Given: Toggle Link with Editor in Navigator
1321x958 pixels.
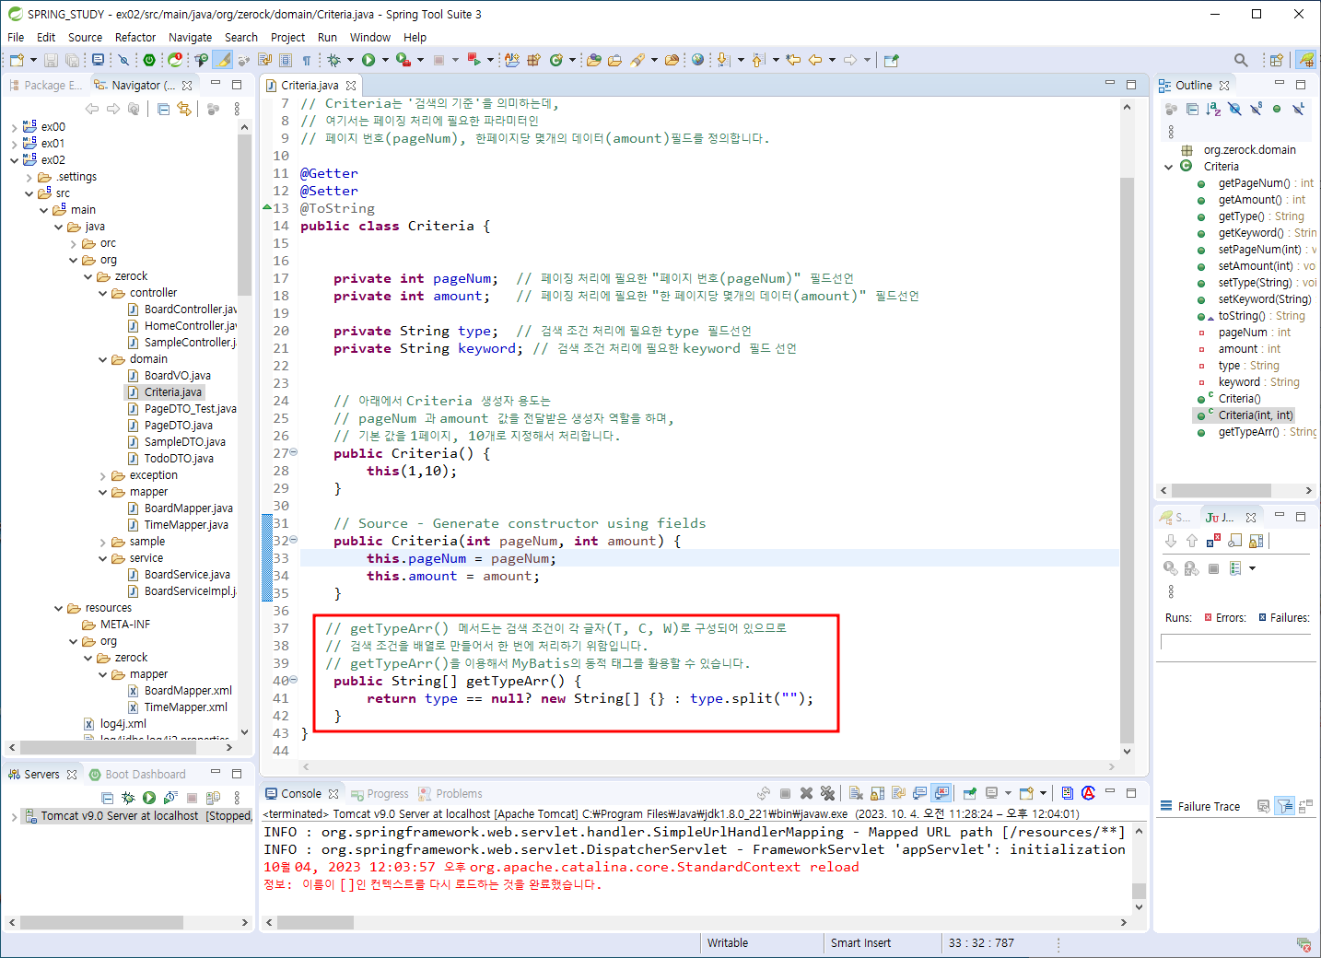Looking at the screenshot, I should (x=184, y=109).
